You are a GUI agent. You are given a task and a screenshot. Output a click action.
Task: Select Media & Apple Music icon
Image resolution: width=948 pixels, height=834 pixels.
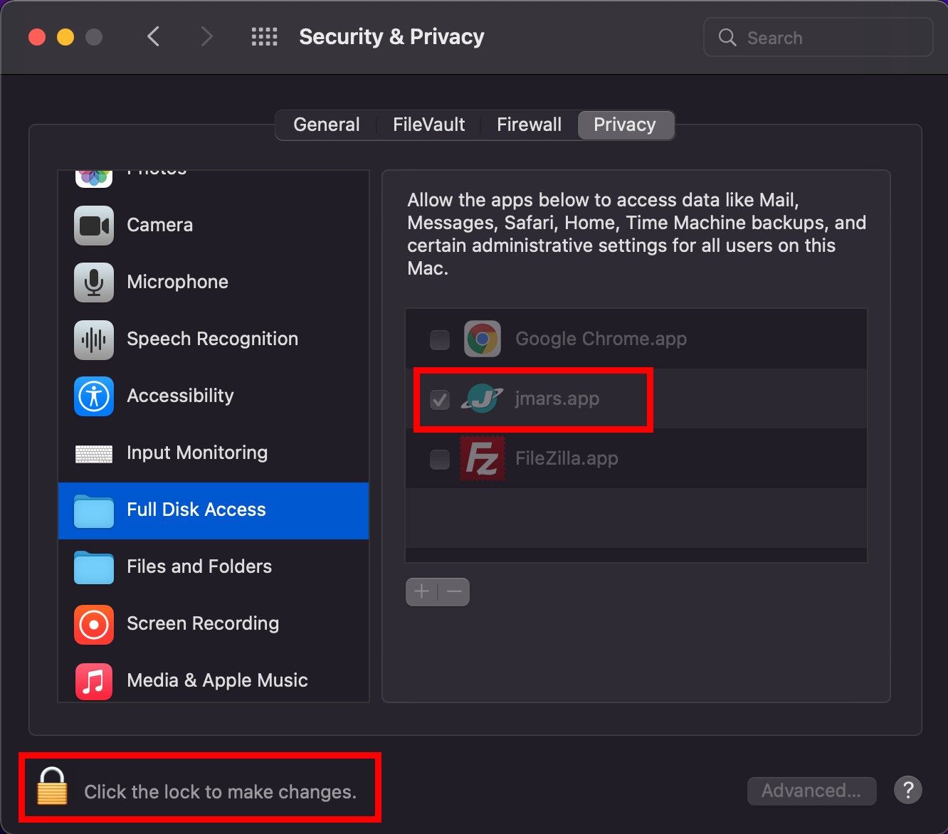[94, 681]
